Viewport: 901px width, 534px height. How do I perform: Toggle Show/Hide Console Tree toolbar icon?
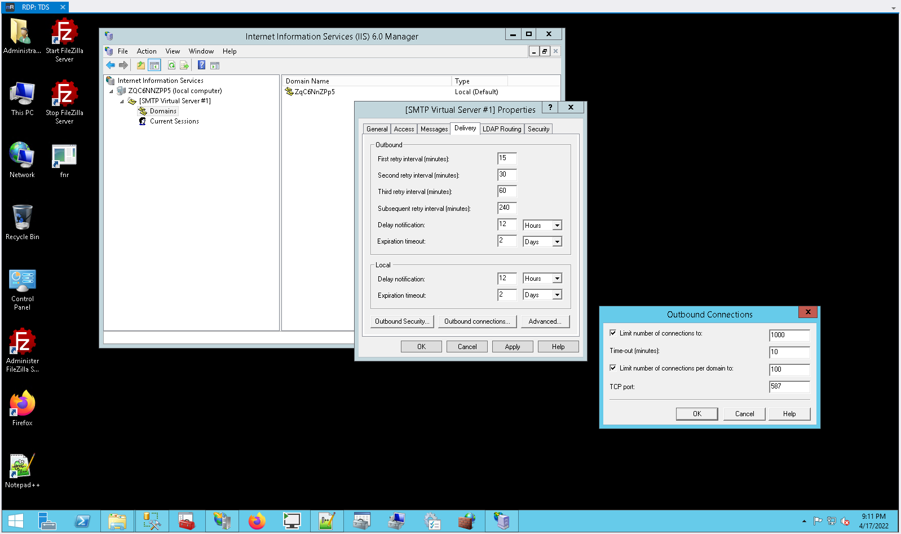tap(154, 65)
